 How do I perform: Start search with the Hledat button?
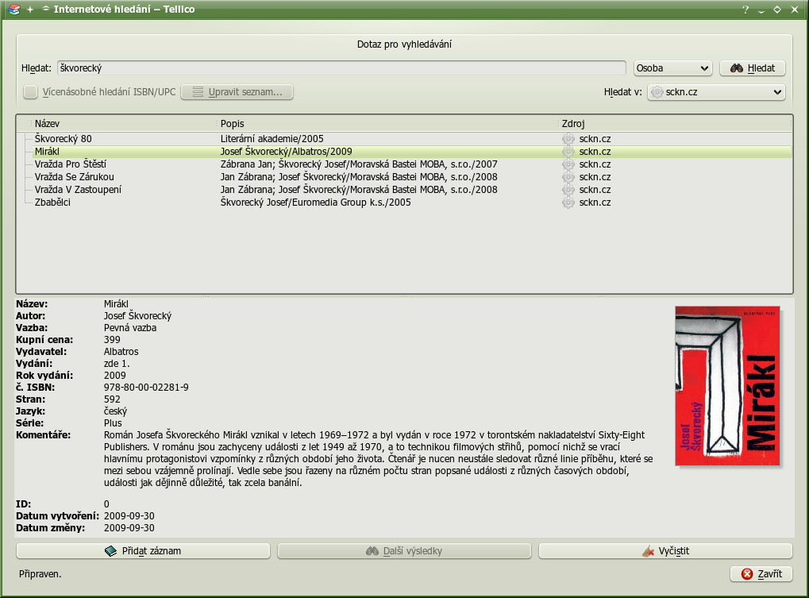pos(753,68)
